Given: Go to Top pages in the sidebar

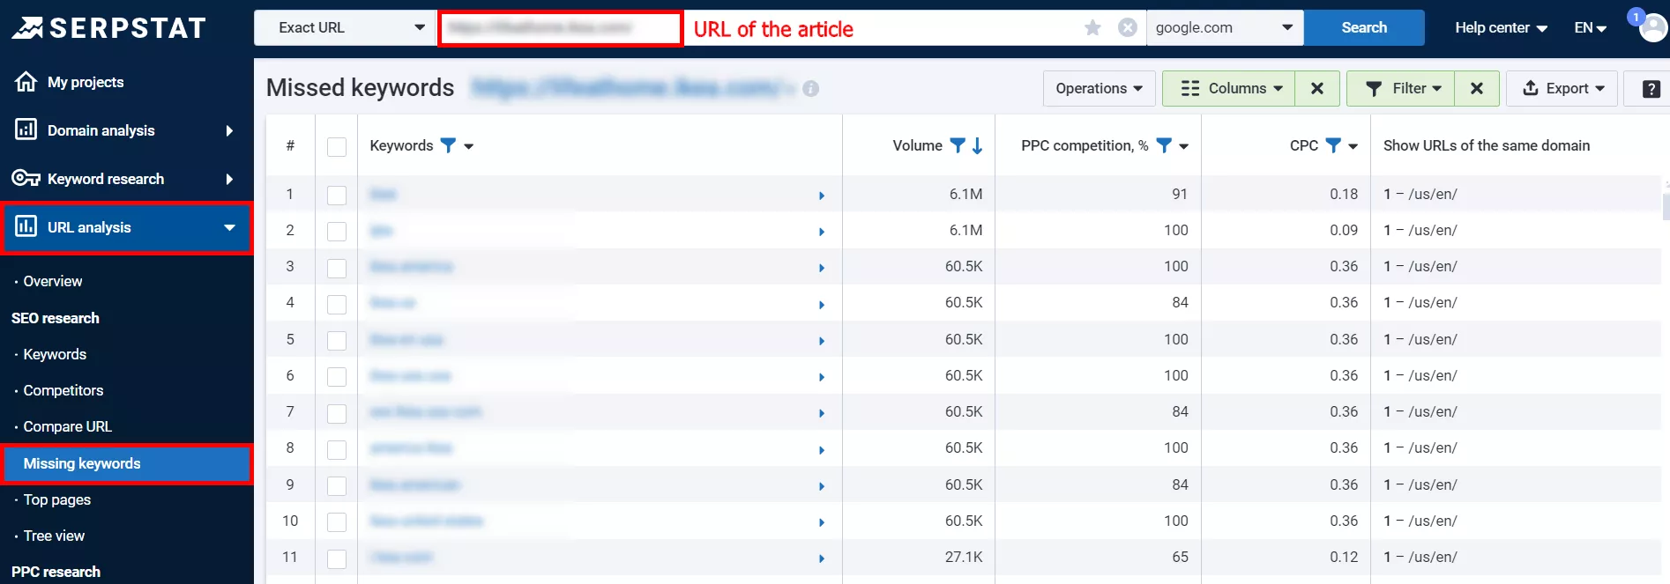Looking at the screenshot, I should click(x=56, y=499).
